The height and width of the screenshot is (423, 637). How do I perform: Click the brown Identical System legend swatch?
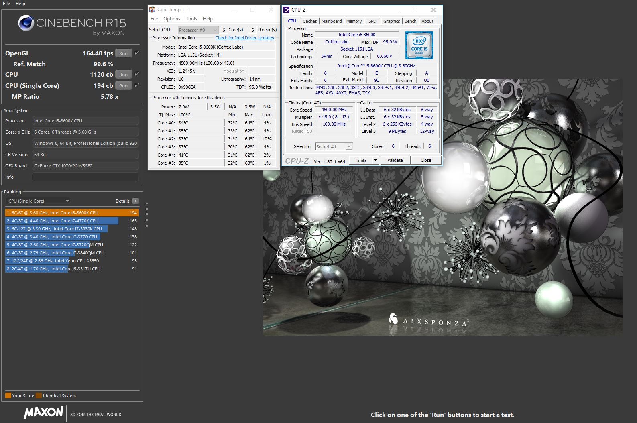pos(39,396)
